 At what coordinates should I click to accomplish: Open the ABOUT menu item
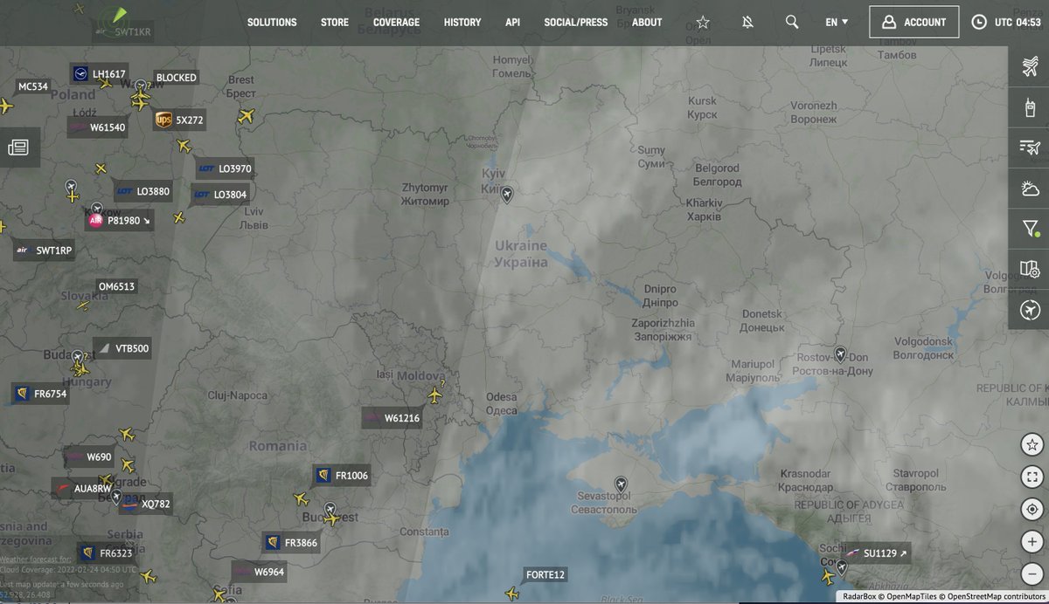[647, 22]
